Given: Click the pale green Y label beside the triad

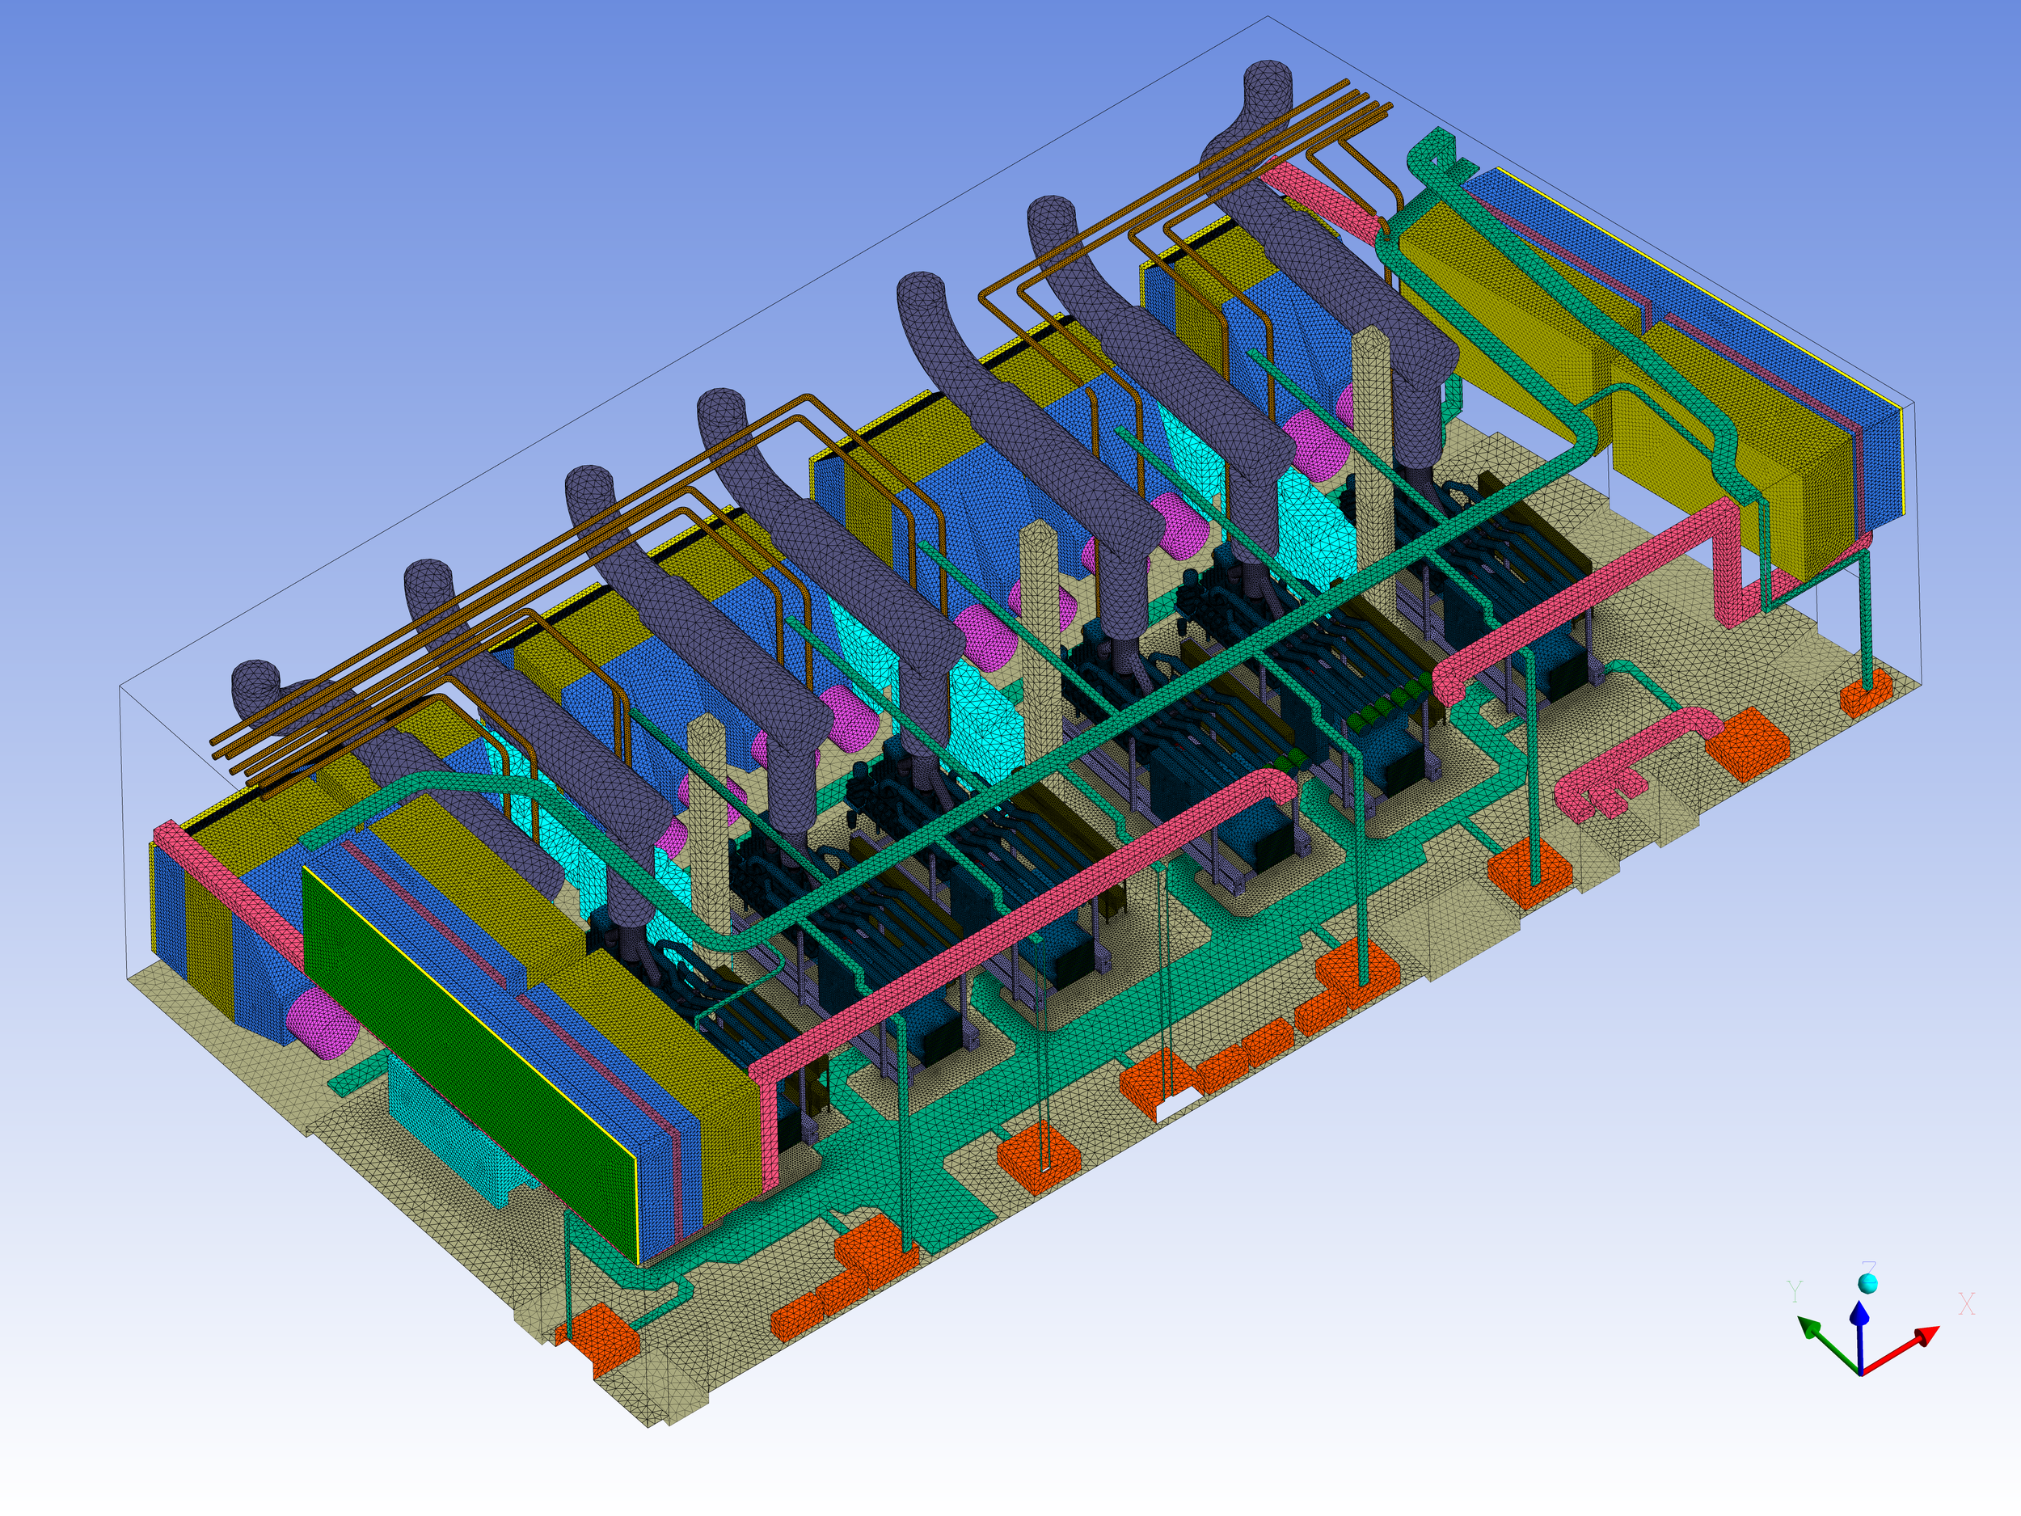Looking at the screenshot, I should [1795, 1291].
